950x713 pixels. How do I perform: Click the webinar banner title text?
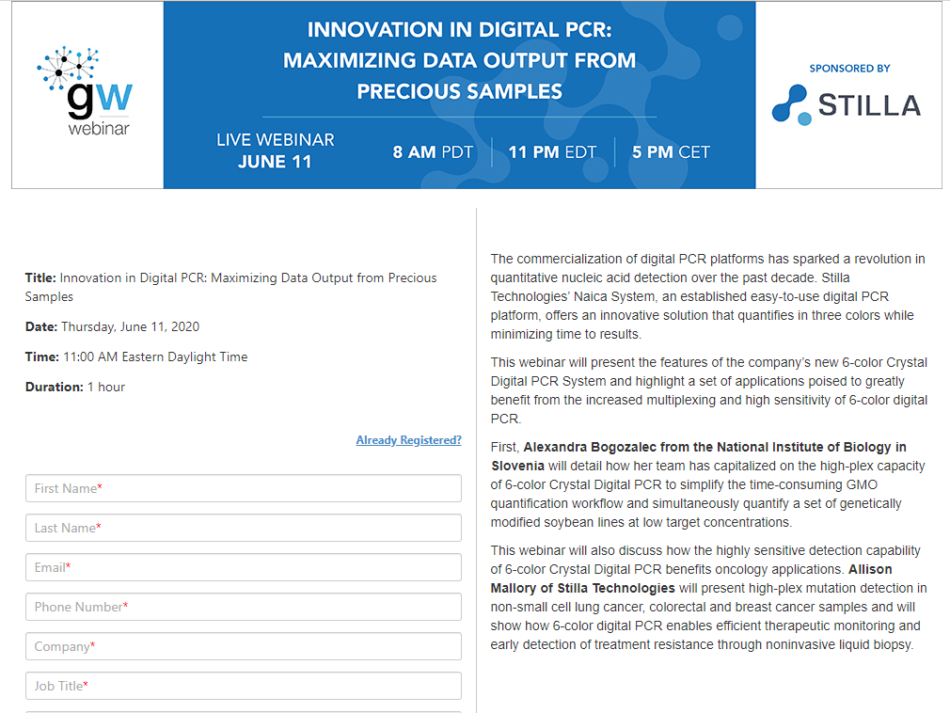point(459,60)
